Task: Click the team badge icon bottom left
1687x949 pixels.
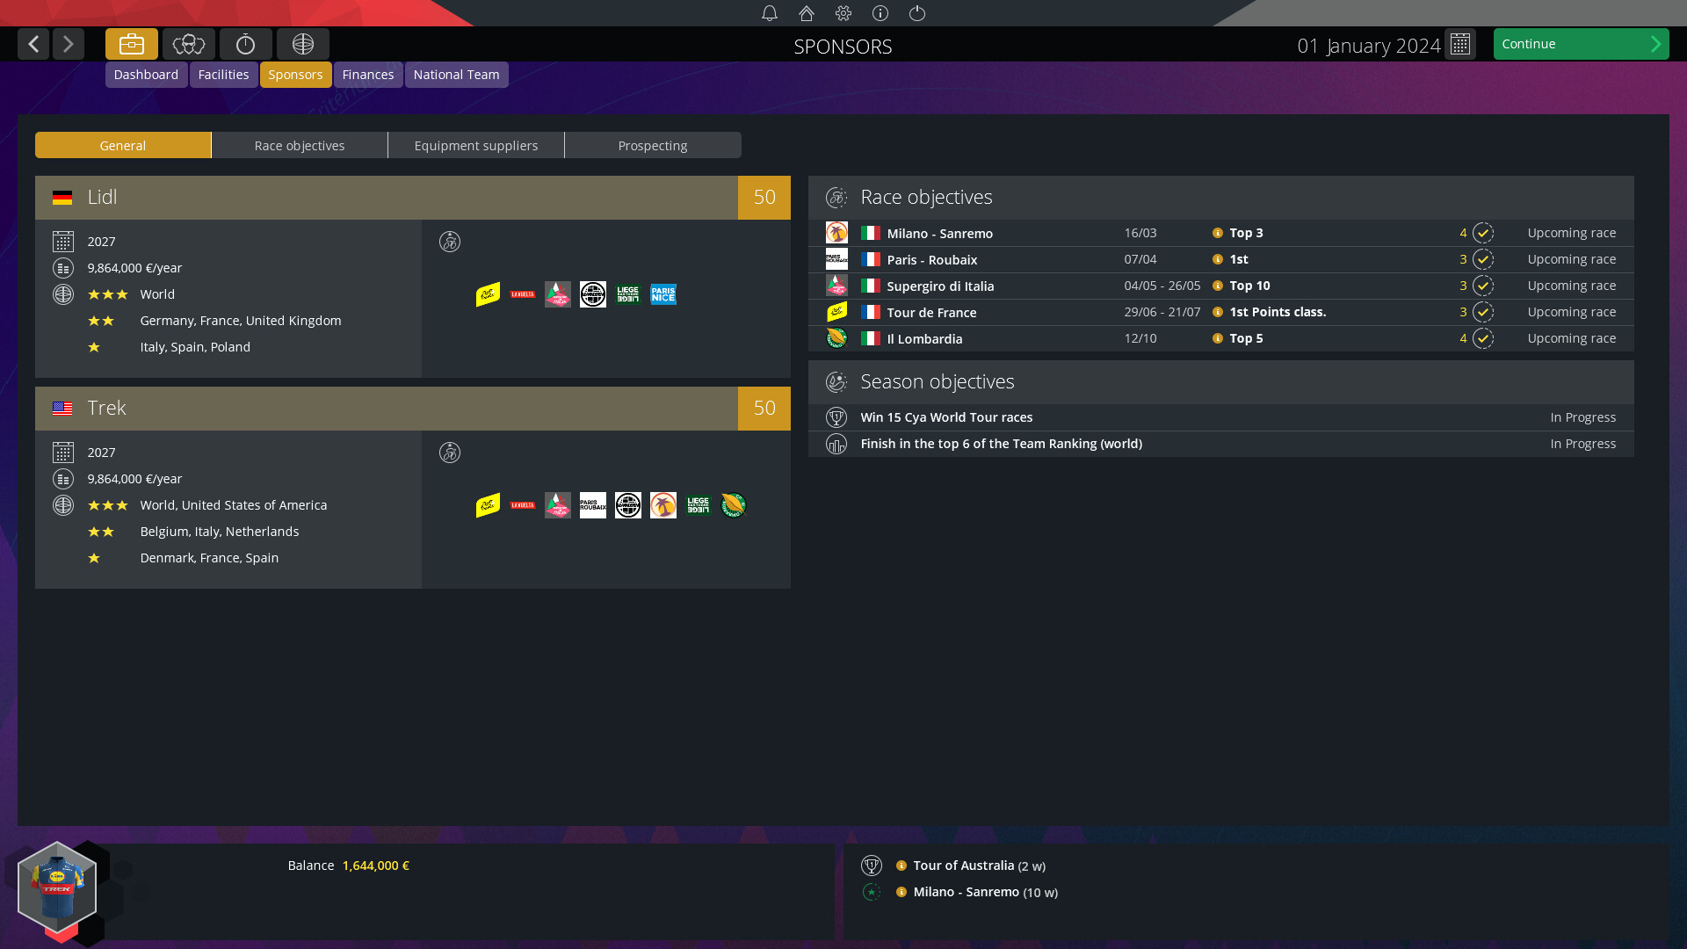Action: click(x=57, y=885)
